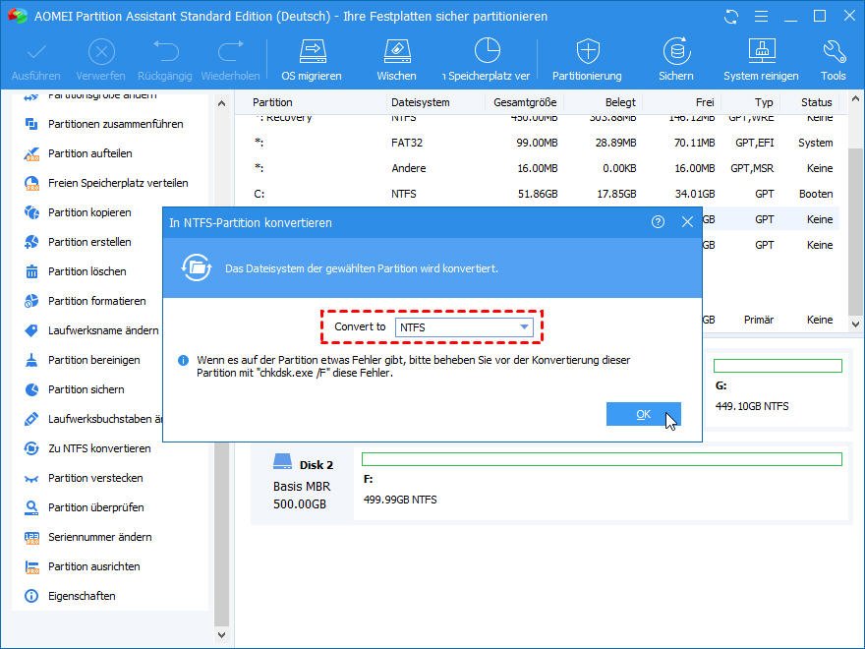Open the Tools wrench menu
Viewport: 865px width, 649px height.
pyautogui.click(x=833, y=60)
